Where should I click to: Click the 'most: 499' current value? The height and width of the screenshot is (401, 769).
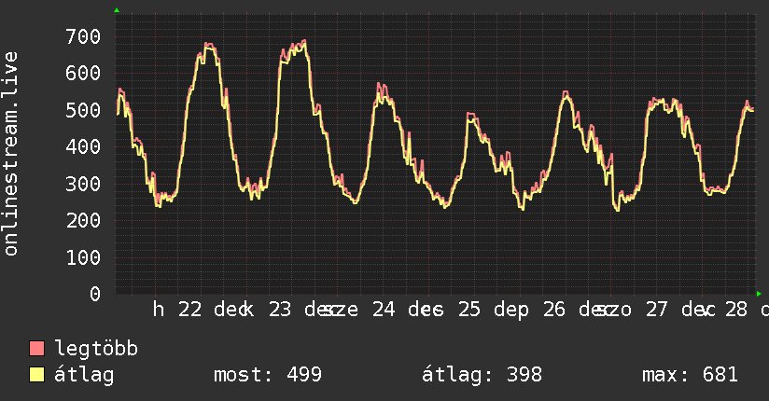click(x=268, y=375)
